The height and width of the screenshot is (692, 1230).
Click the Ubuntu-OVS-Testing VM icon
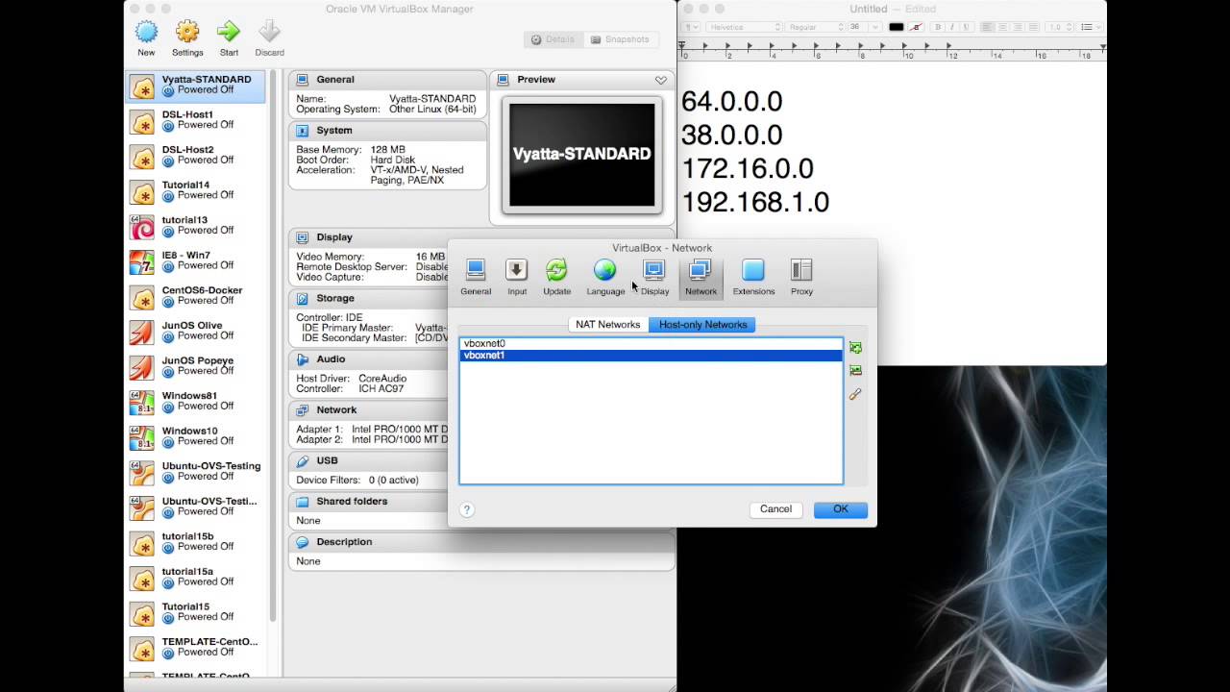[x=142, y=473]
